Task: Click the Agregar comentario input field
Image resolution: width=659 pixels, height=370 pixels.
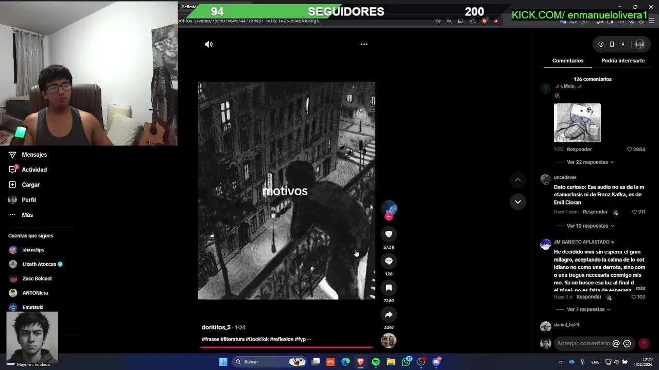Action: click(583, 343)
